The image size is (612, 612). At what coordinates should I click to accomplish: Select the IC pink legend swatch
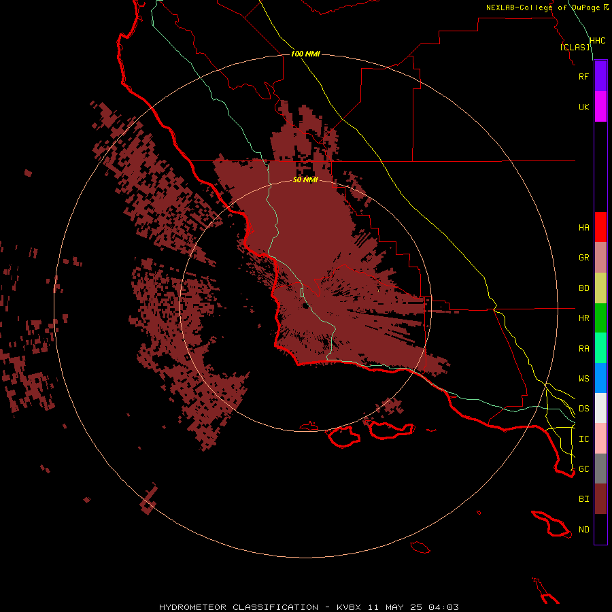[x=600, y=439]
